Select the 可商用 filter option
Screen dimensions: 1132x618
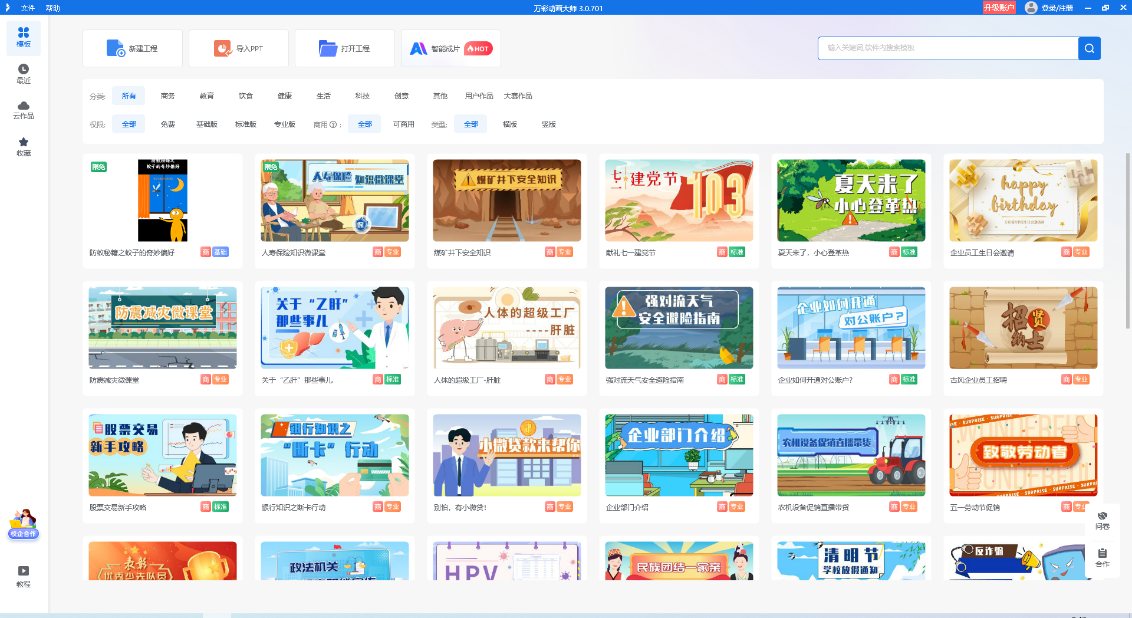click(x=404, y=124)
